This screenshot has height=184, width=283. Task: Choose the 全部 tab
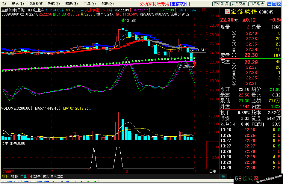tap(24, 177)
